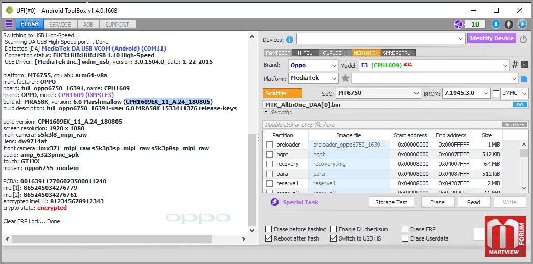Click the partition table scroll down arrow
The image size is (533, 264).
click(524, 188)
